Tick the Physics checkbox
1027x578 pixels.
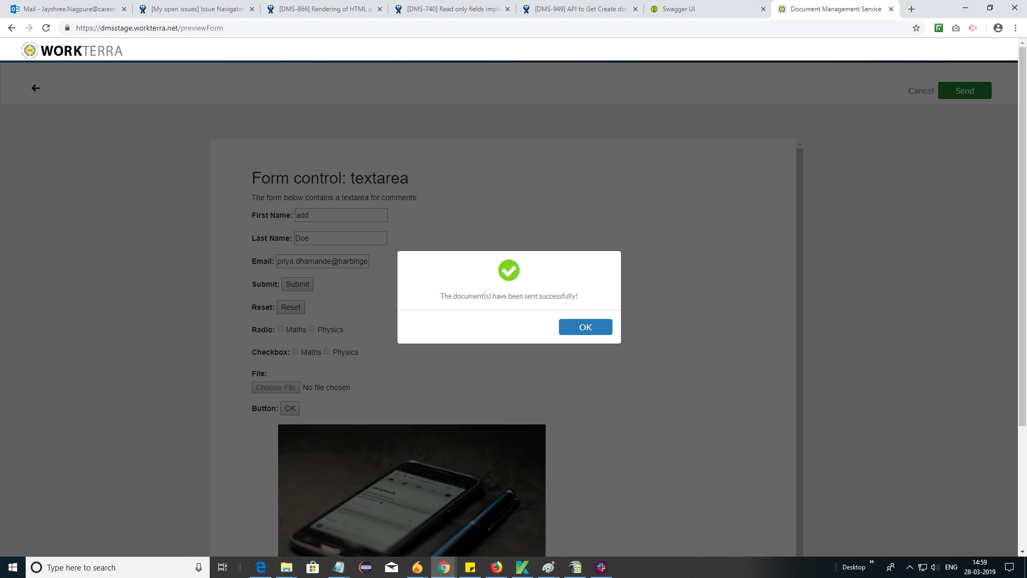[327, 351]
